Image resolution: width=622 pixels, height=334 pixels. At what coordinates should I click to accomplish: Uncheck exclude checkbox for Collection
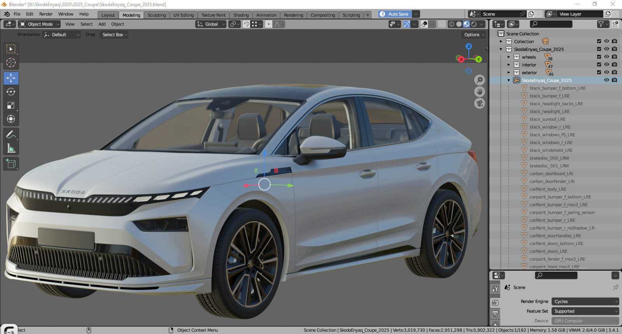pos(599,41)
